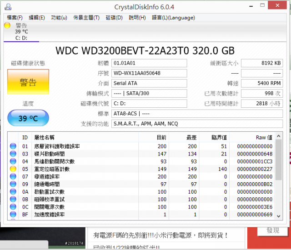Open the 有電源F碼的先別衝 link in background page
The height and width of the screenshot is (250, 291).
161,235
